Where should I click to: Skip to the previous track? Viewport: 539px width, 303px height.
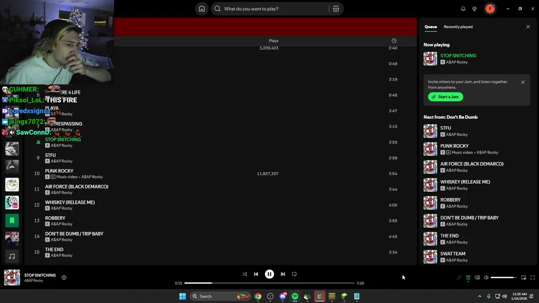pyautogui.click(x=256, y=274)
